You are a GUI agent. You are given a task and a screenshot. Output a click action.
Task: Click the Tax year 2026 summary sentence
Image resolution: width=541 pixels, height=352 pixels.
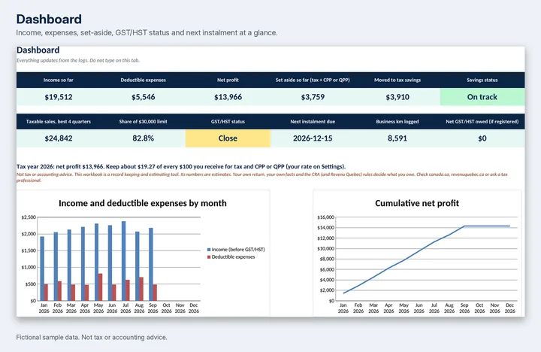pos(181,166)
